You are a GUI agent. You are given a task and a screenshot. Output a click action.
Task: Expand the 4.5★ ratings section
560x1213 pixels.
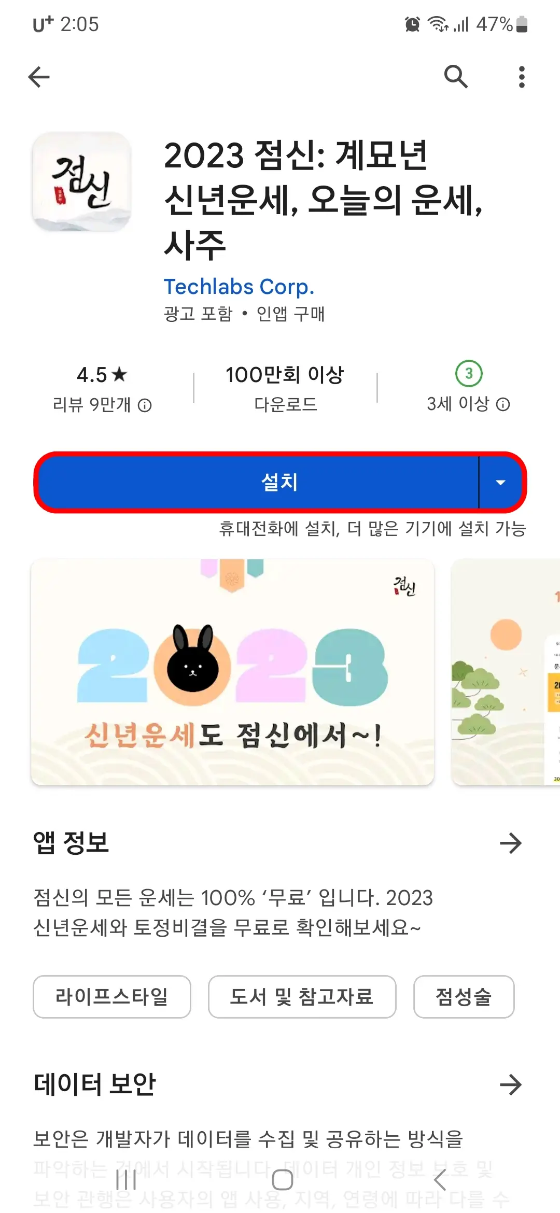click(102, 386)
